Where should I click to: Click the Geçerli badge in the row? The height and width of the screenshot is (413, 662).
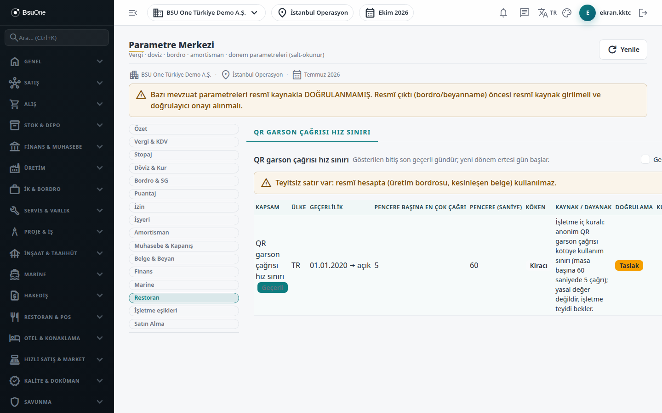273,288
